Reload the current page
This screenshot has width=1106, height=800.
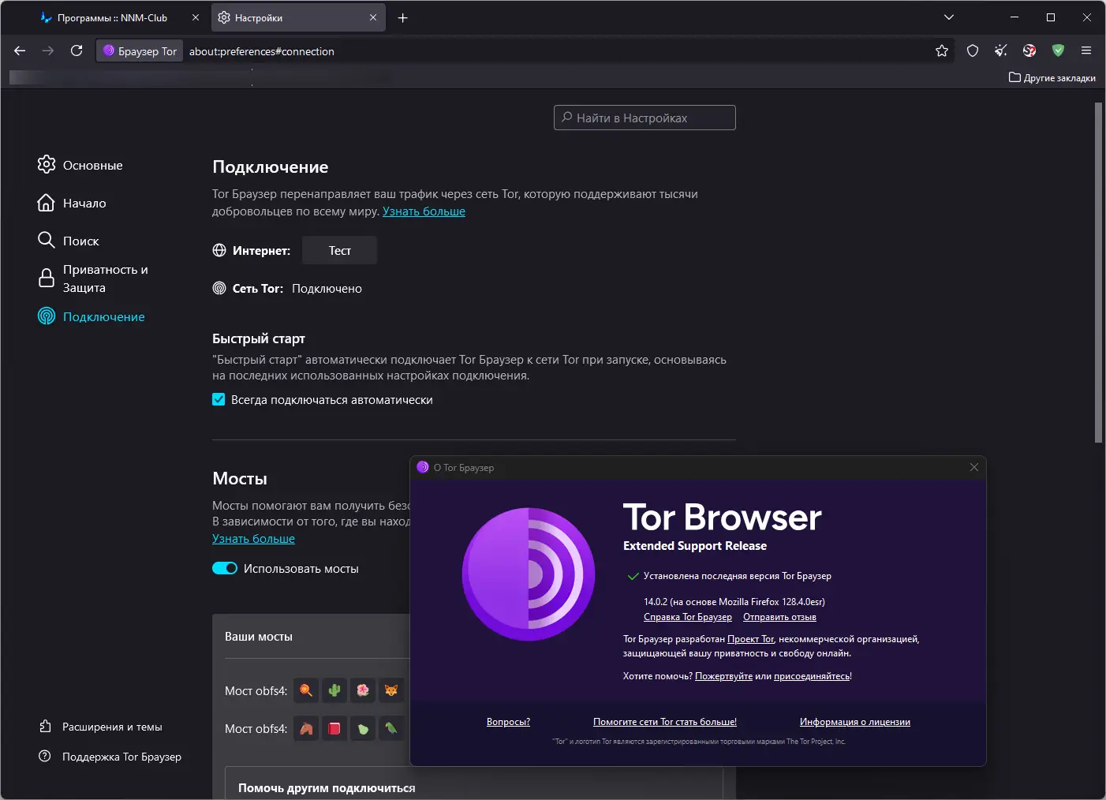pyautogui.click(x=77, y=50)
